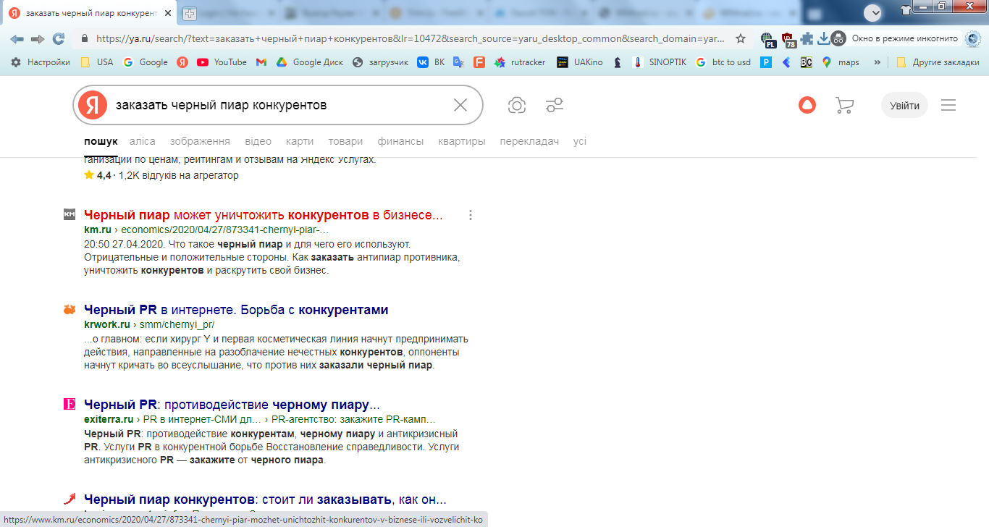Open the chess knight bookmark icon
This screenshot has width=989, height=527.
pos(618,62)
